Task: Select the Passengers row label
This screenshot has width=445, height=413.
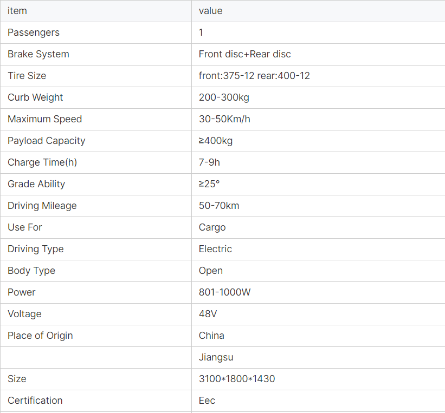Action: (x=34, y=32)
